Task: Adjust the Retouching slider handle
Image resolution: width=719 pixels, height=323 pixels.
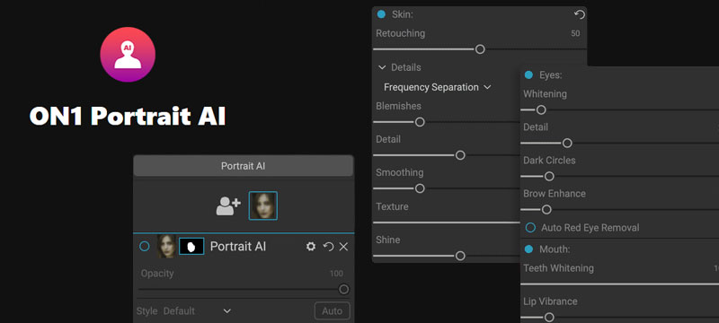Action: (480, 49)
